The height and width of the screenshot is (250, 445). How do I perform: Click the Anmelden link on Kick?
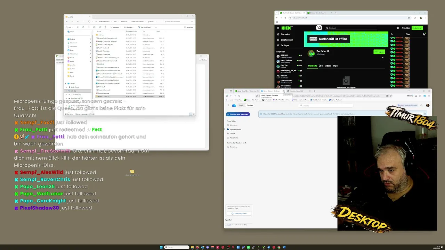[x=406, y=28]
